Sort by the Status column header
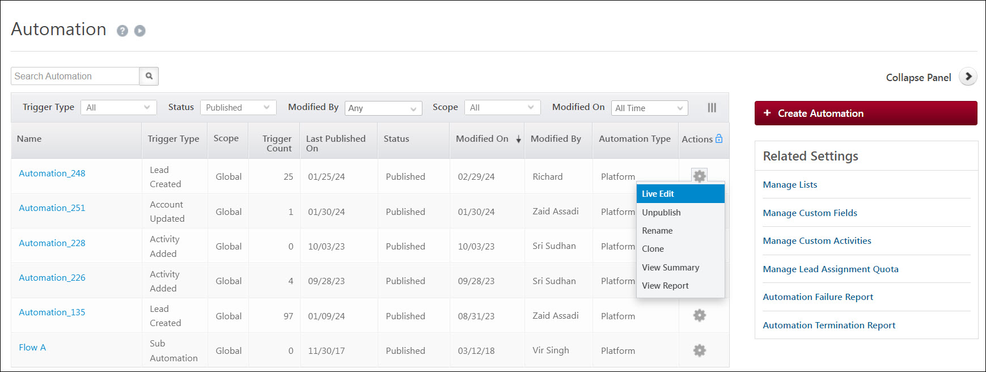 [x=396, y=138]
